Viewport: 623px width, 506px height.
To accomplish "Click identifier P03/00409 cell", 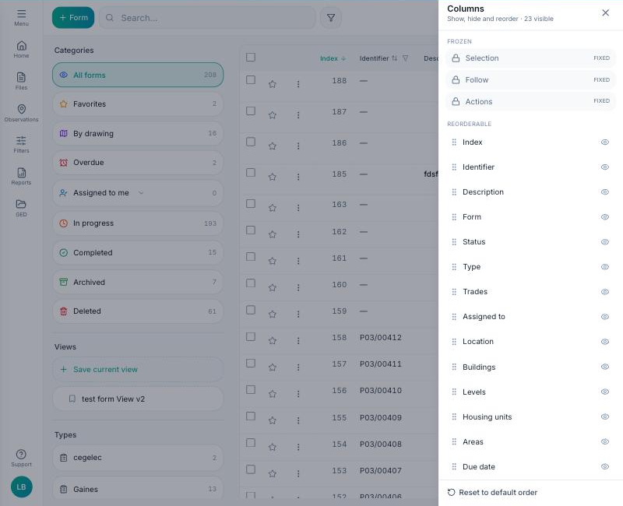I will [x=381, y=418].
